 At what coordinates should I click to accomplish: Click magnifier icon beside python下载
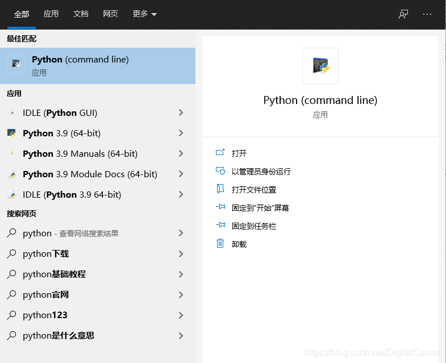point(11,253)
